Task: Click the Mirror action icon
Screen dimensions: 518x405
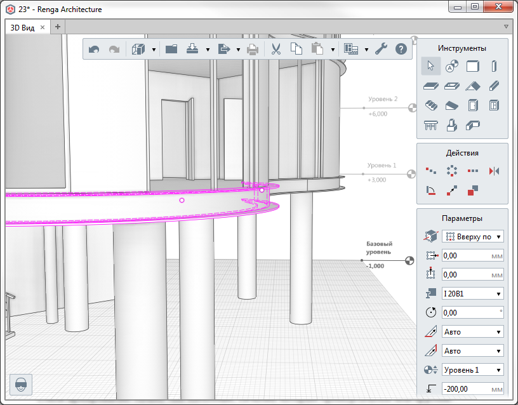Action: 495,171
